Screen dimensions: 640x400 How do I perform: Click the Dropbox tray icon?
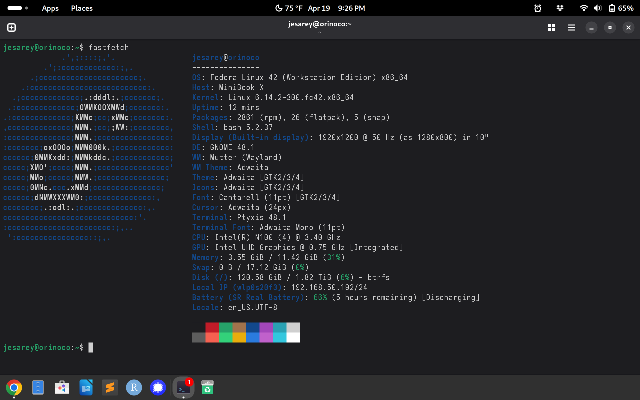560,8
